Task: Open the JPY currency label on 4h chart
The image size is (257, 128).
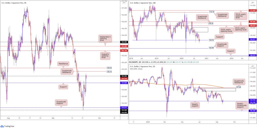Action: pyautogui.click(x=124, y=2)
